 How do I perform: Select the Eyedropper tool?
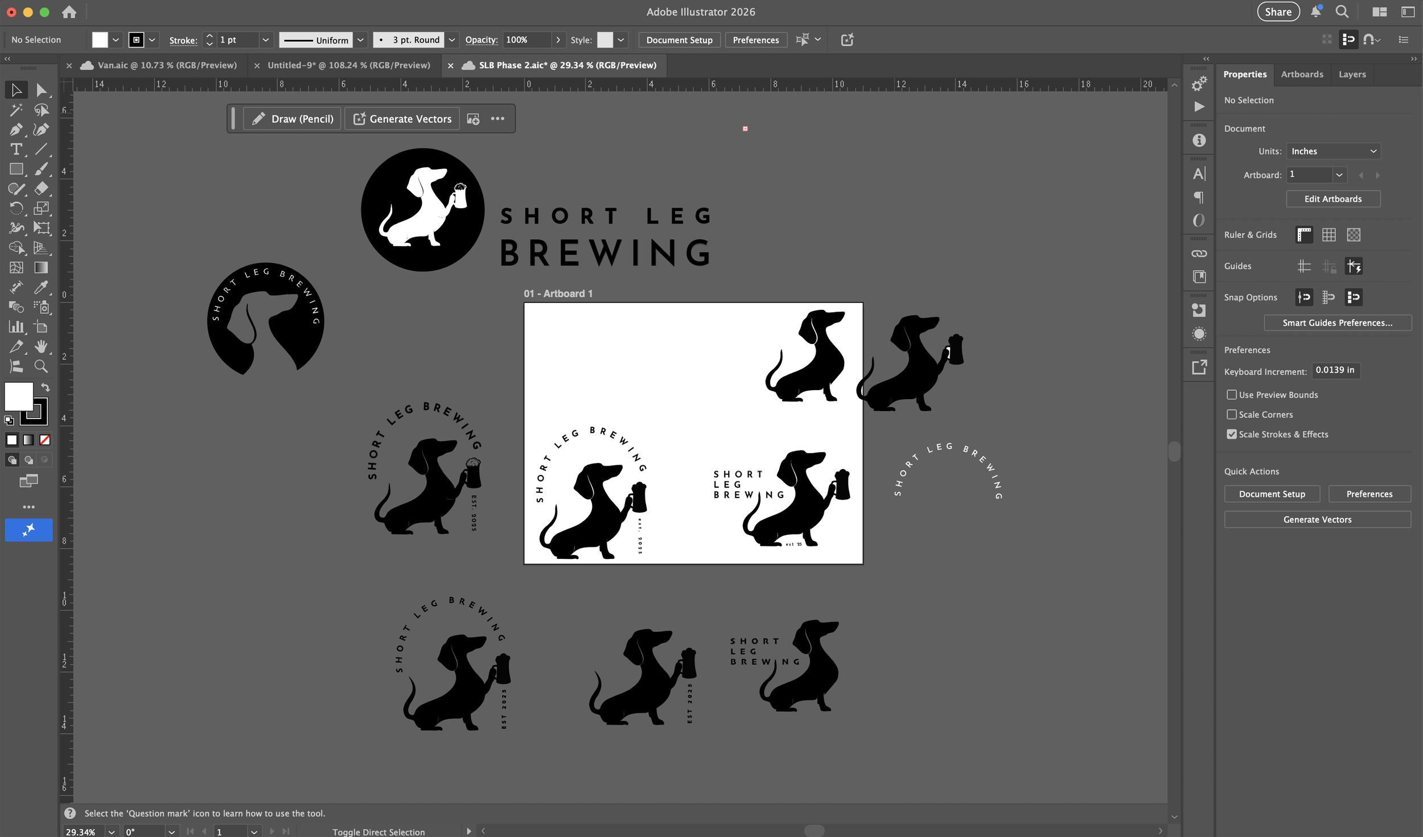41,287
